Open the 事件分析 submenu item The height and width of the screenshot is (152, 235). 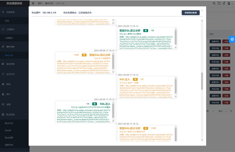pyautogui.click(x=9, y=55)
